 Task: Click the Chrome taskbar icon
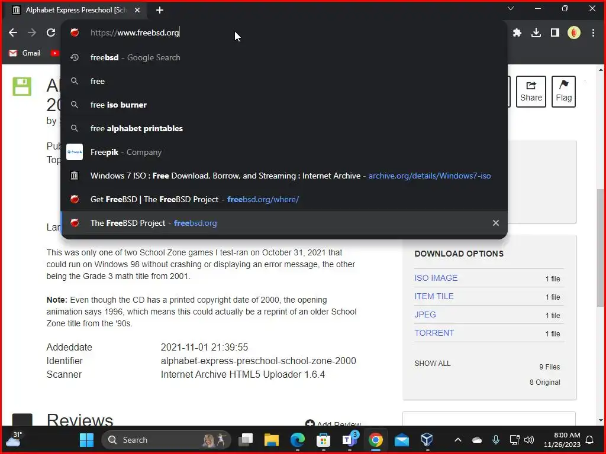coord(375,440)
